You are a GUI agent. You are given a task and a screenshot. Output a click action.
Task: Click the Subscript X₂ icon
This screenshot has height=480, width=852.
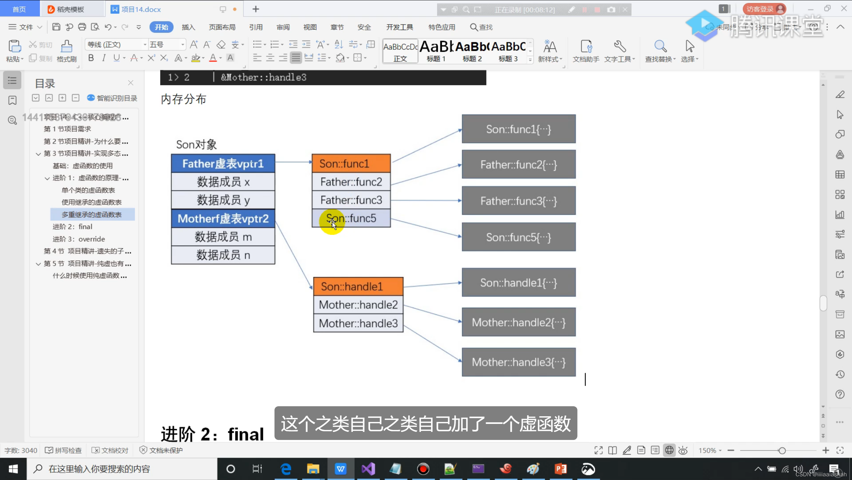click(164, 58)
